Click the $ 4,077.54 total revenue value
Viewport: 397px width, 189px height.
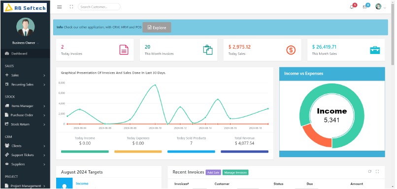(x=245, y=143)
